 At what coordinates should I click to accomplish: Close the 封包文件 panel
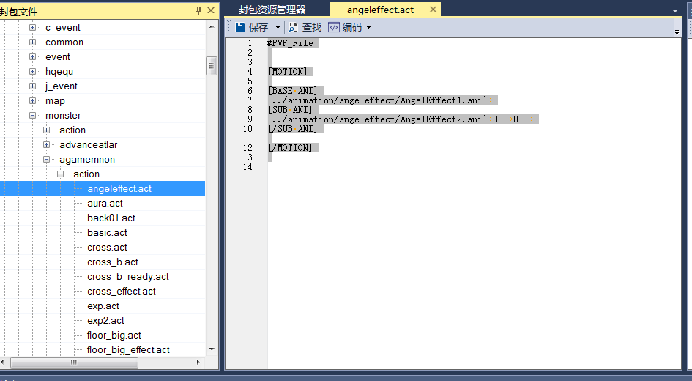[x=211, y=10]
